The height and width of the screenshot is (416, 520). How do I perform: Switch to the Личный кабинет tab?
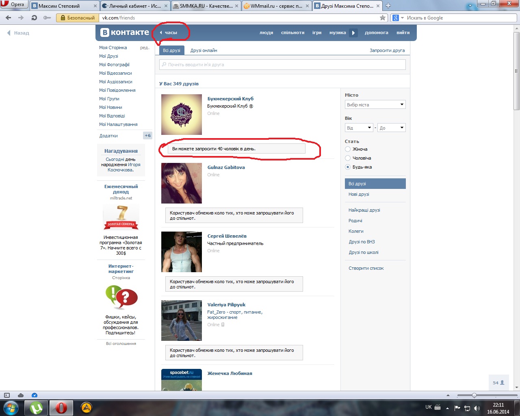click(x=134, y=6)
